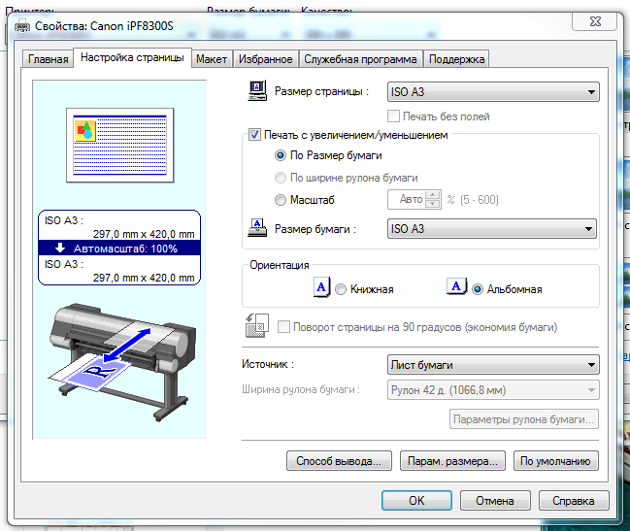Click the Способ вывода button

339,461
